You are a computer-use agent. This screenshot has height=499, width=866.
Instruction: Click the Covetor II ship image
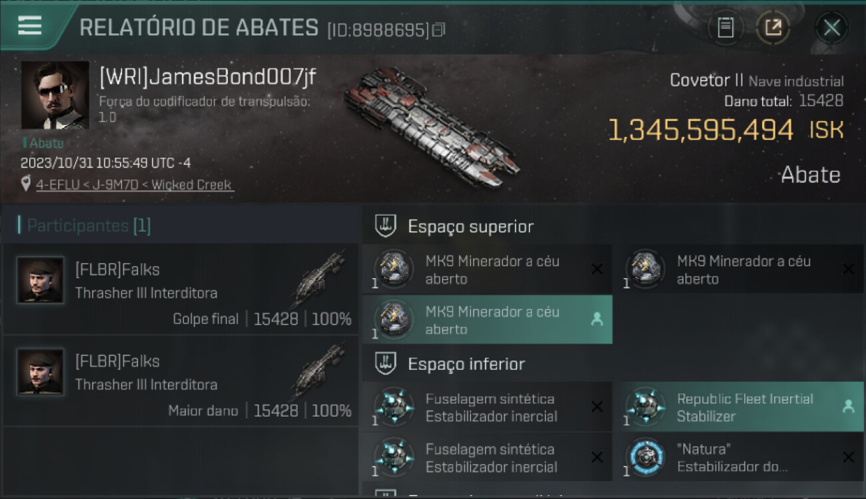[x=432, y=126]
